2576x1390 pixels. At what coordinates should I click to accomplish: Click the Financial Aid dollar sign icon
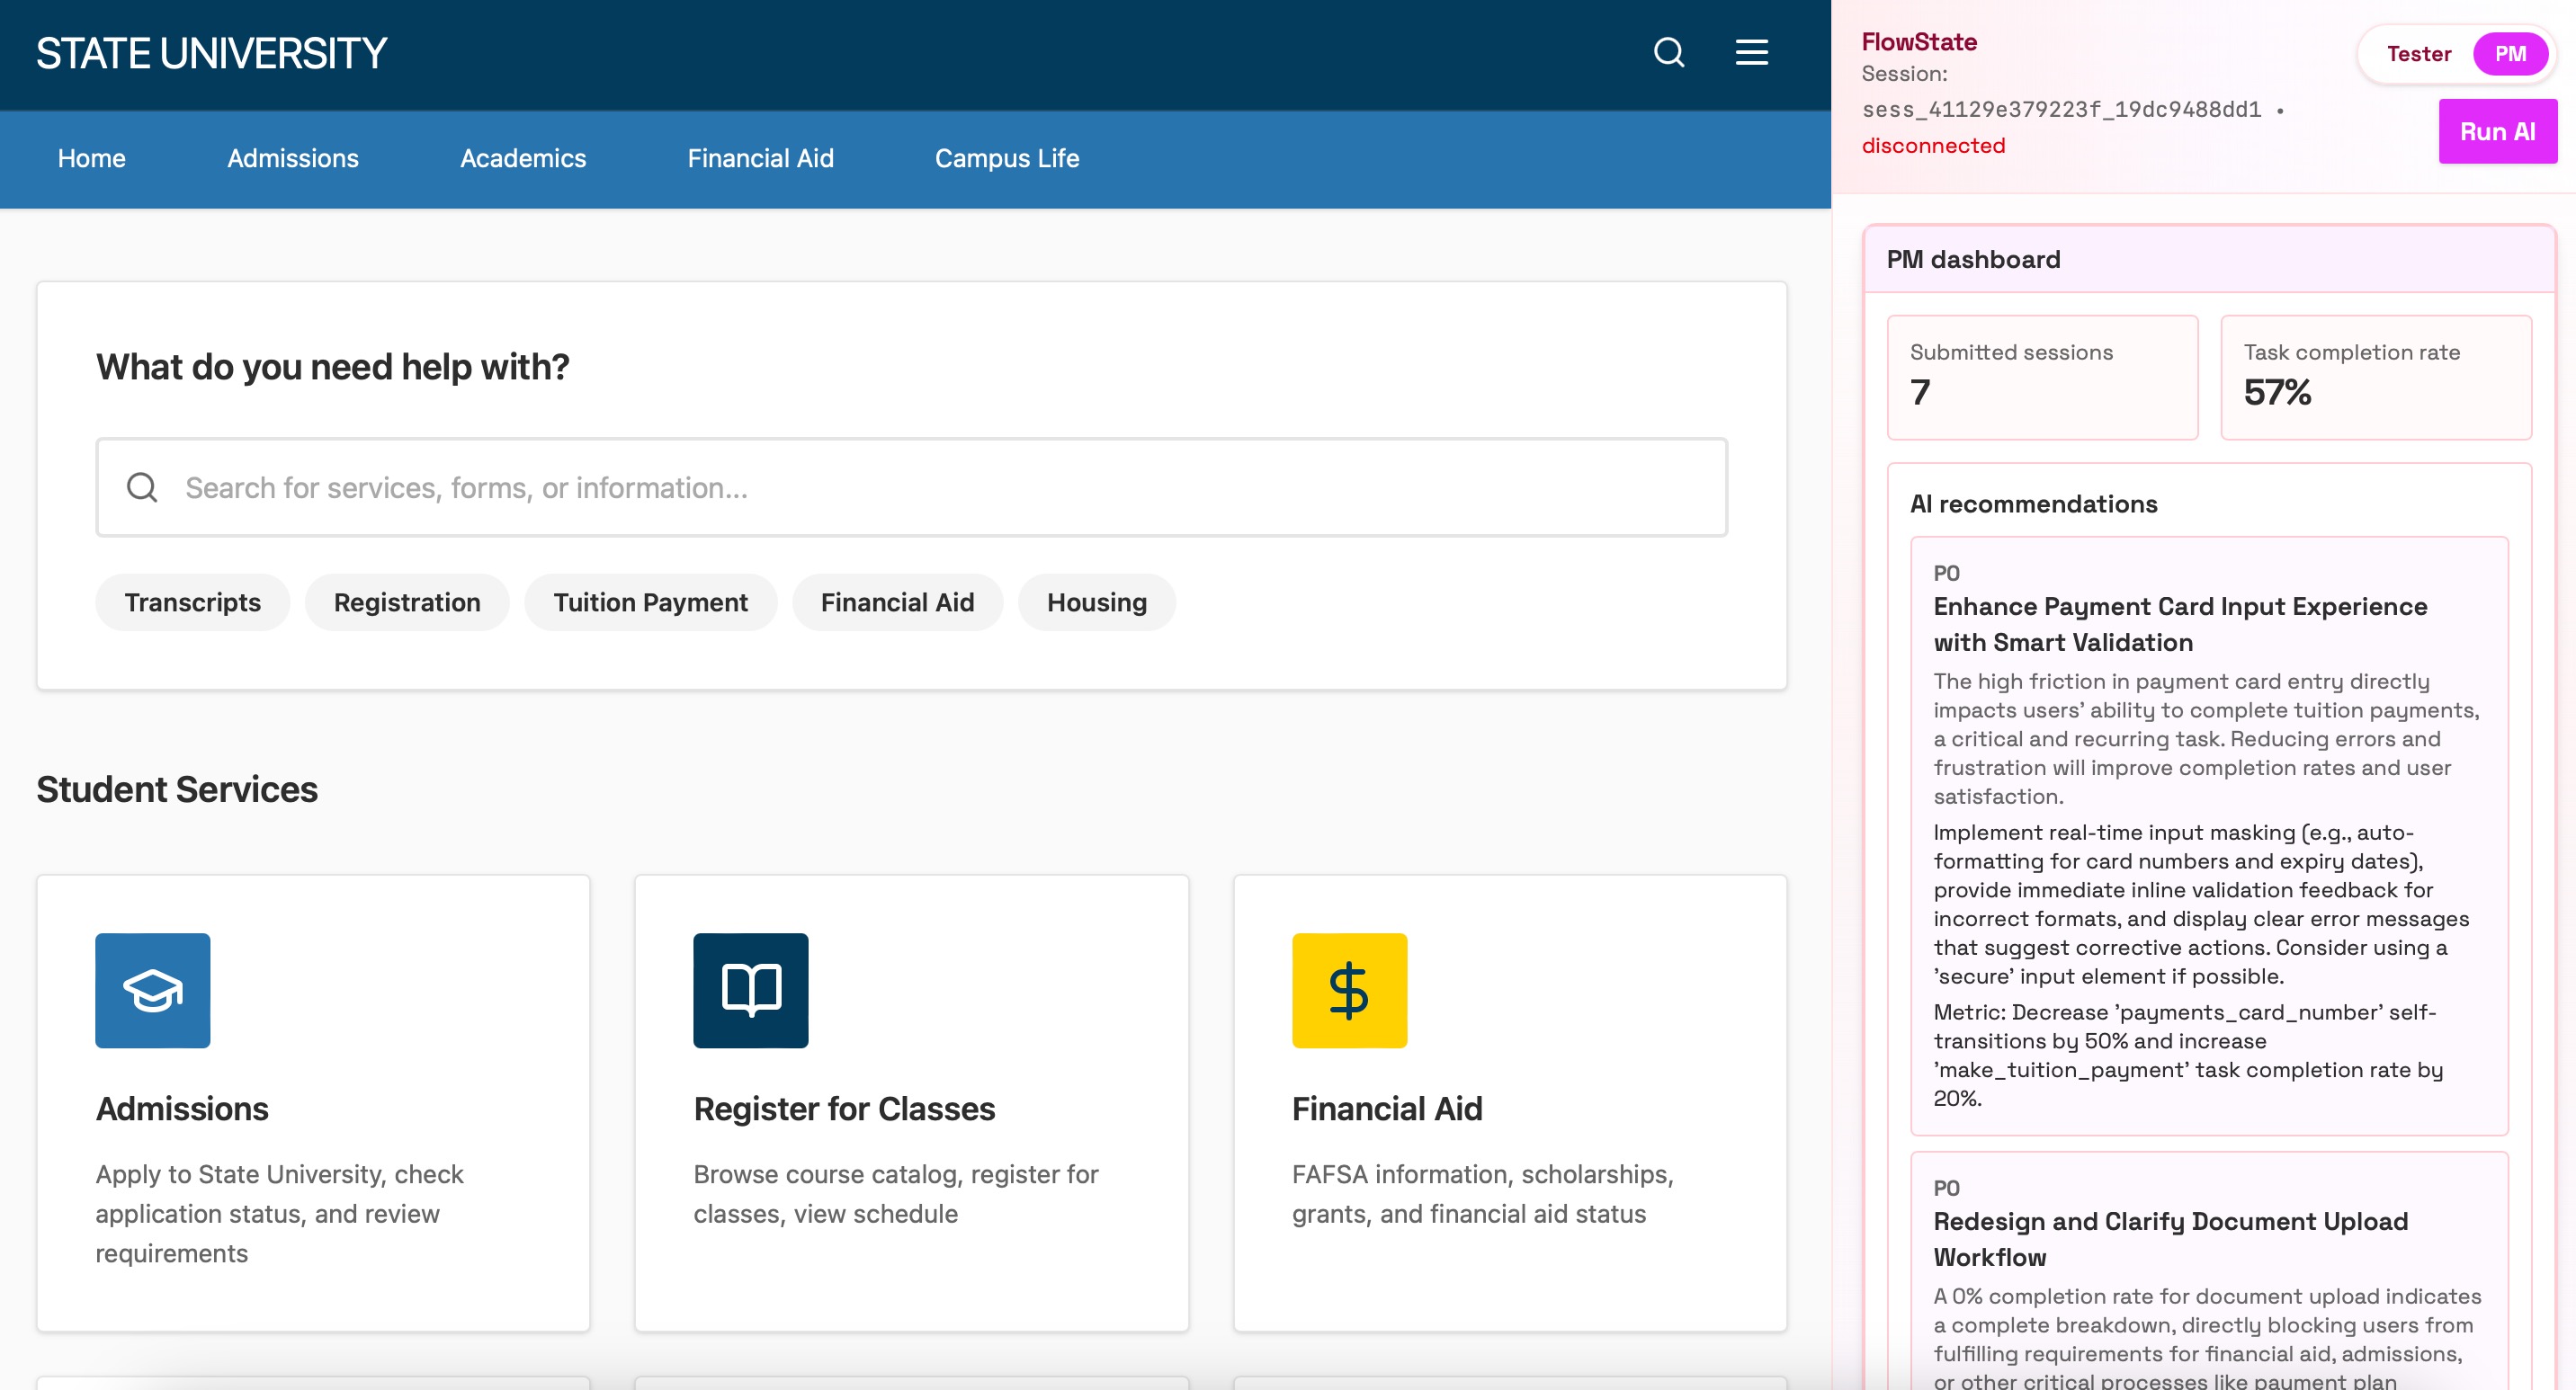coord(1348,989)
